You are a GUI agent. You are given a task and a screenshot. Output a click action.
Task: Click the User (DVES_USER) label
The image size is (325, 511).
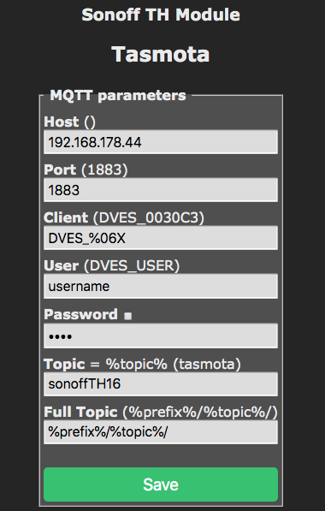pos(112,265)
